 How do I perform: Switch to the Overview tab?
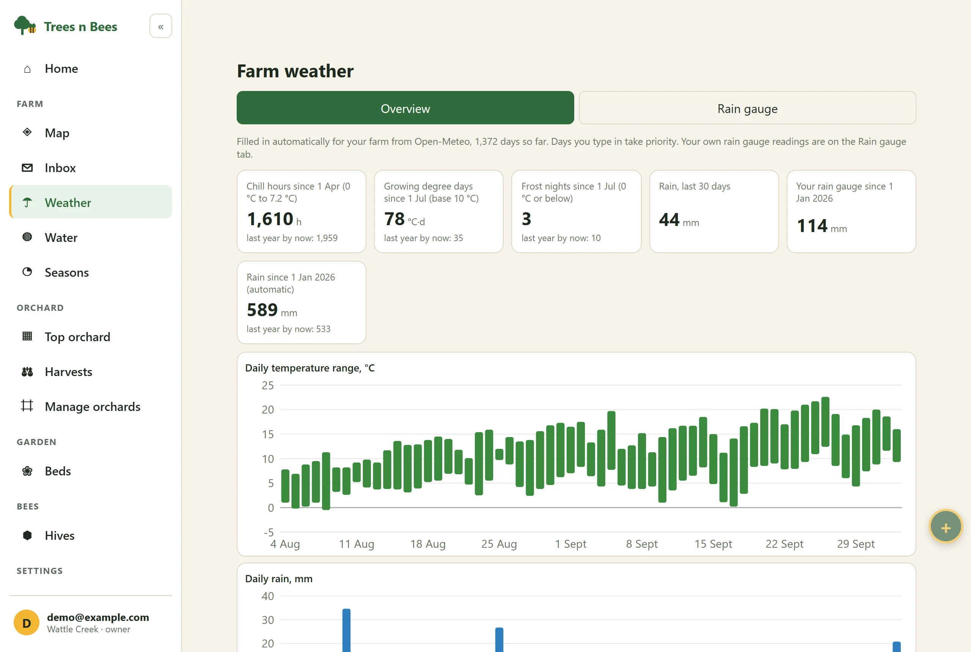pos(405,108)
